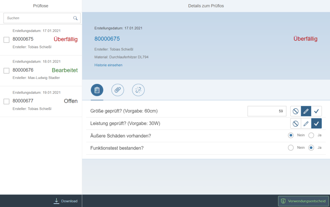Select the pencil edit icon for Größe geprüft
This screenshot has width=330, height=207.
tap(306, 111)
